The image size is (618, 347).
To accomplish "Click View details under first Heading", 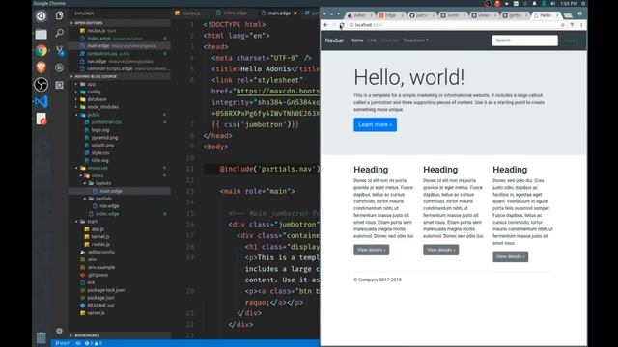I will [x=371, y=250].
